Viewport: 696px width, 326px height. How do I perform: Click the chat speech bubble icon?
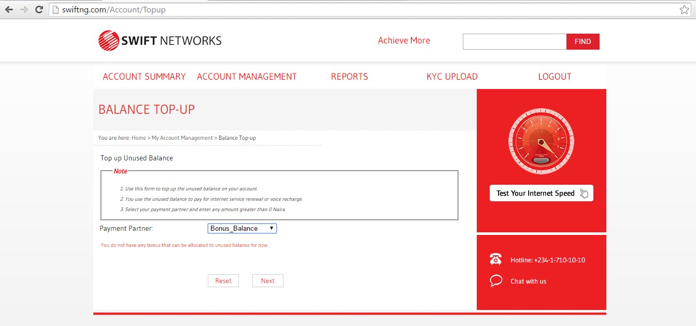[495, 280]
